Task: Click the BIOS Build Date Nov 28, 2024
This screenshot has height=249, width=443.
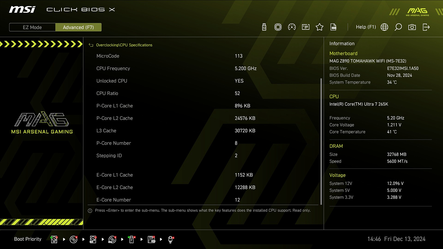Action: [400, 75]
